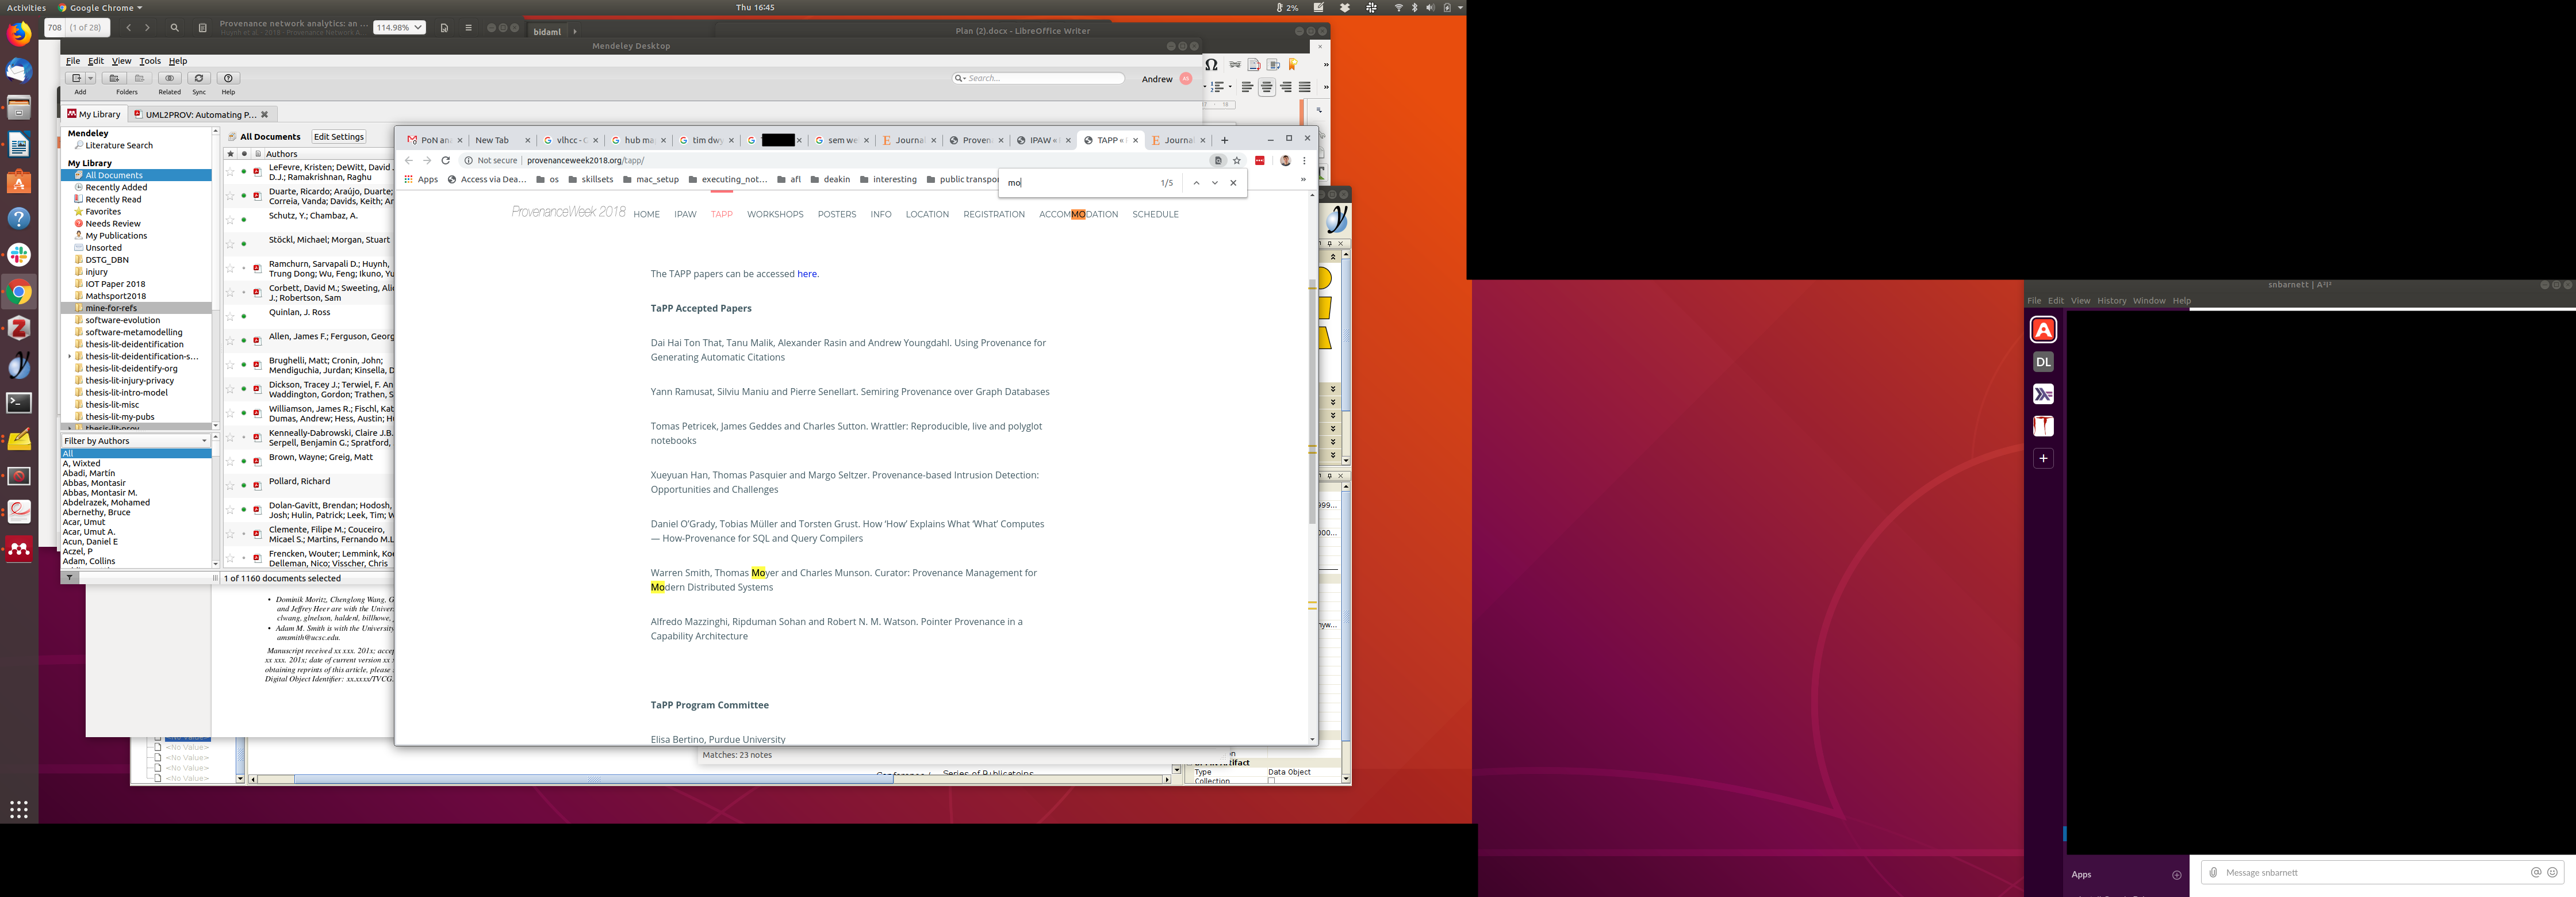This screenshot has height=897, width=2576.
Task: Open the Add document dropdown arrow
Action: pyautogui.click(x=90, y=78)
